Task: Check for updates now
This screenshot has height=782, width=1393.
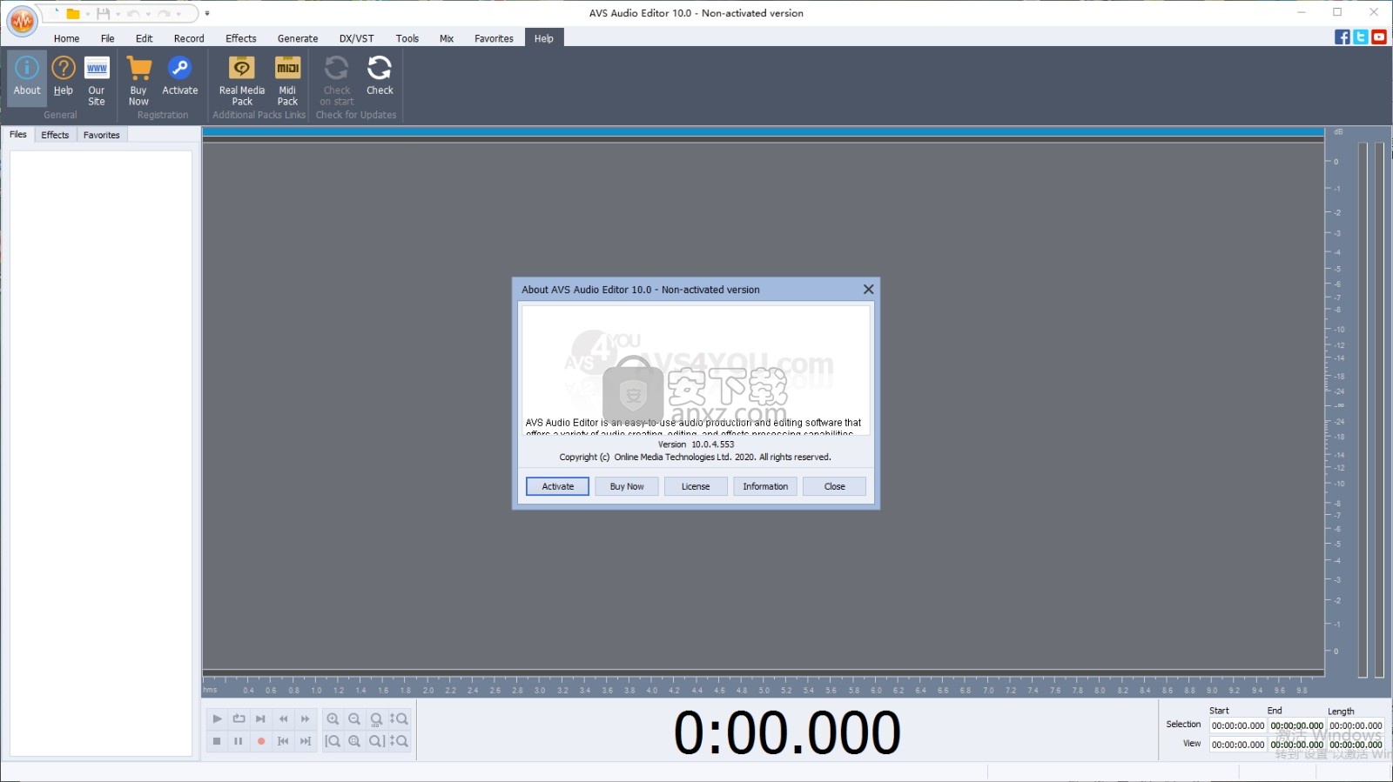Action: (380, 77)
